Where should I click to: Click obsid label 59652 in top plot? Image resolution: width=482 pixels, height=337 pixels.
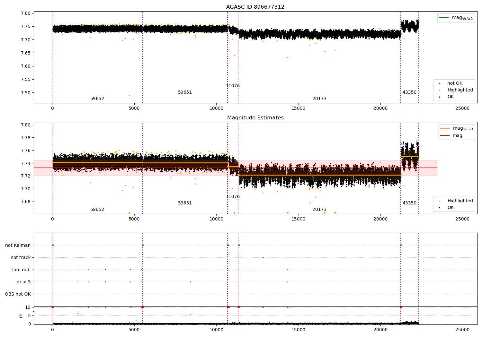coord(97,99)
